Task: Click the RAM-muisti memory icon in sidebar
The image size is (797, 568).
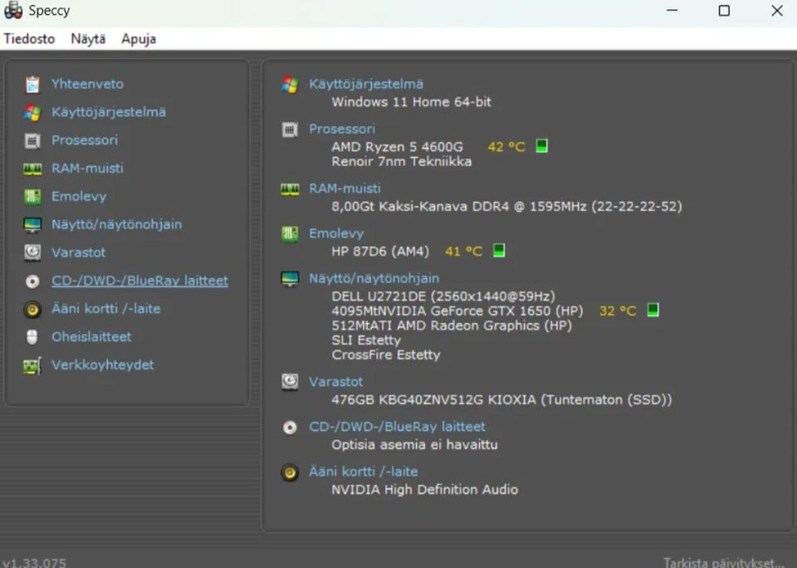Action: pyautogui.click(x=32, y=169)
